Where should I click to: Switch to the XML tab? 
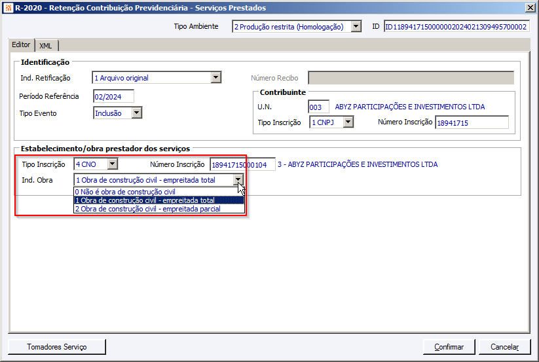click(x=46, y=46)
